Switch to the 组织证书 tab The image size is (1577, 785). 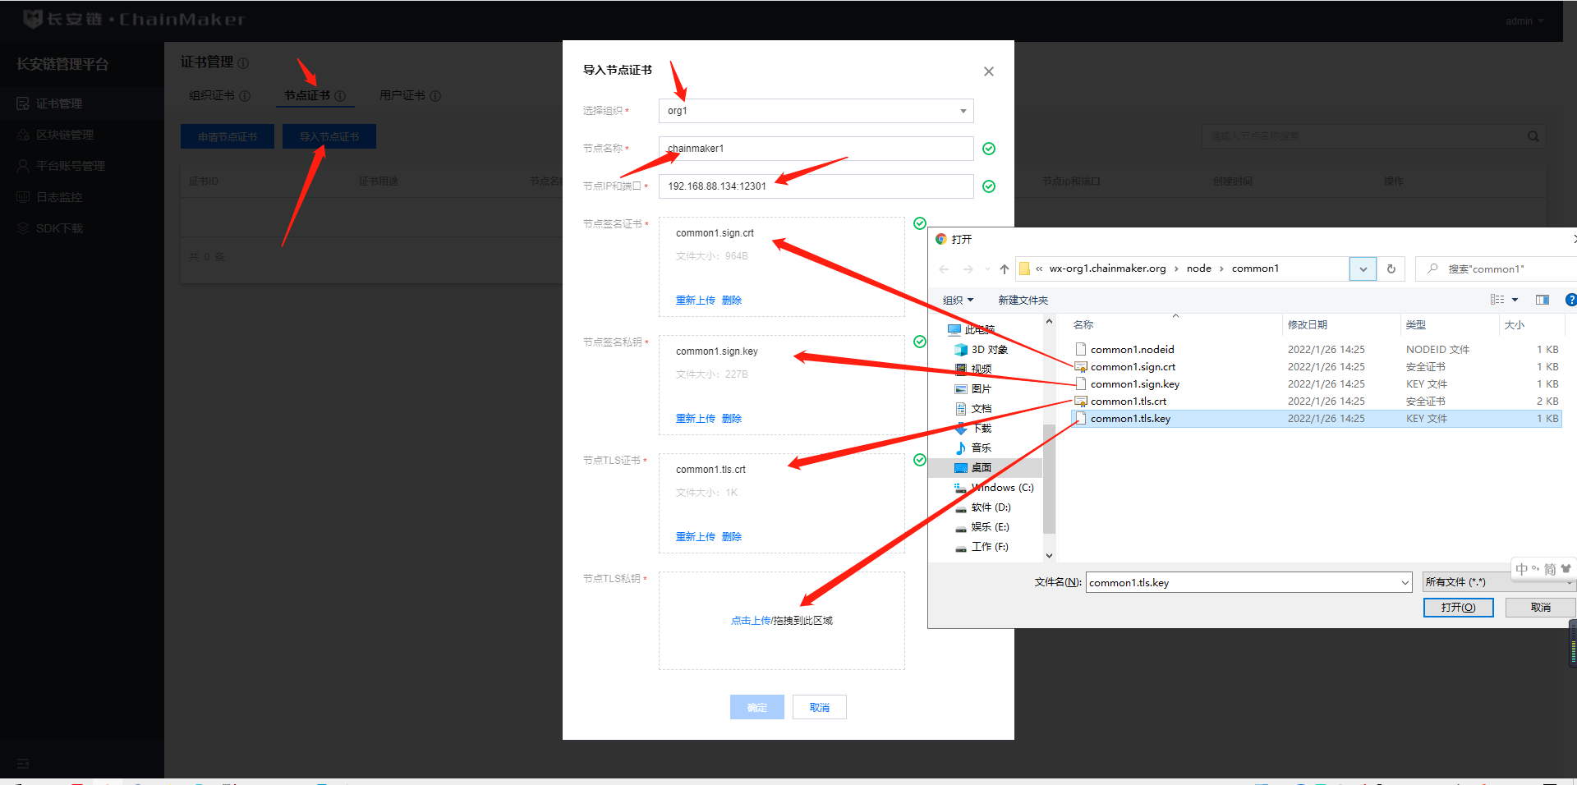212,95
